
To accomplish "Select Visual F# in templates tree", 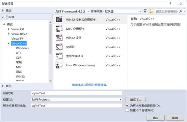I will [x=18, y=38].
